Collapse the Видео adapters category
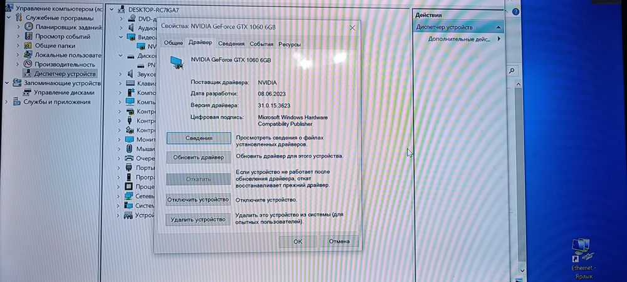 tap(121, 37)
